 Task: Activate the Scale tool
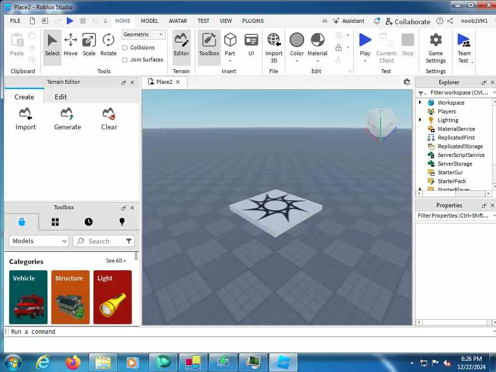pyautogui.click(x=89, y=45)
